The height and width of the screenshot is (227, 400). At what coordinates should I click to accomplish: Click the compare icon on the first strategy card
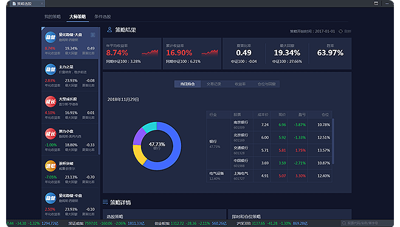pos(93,35)
